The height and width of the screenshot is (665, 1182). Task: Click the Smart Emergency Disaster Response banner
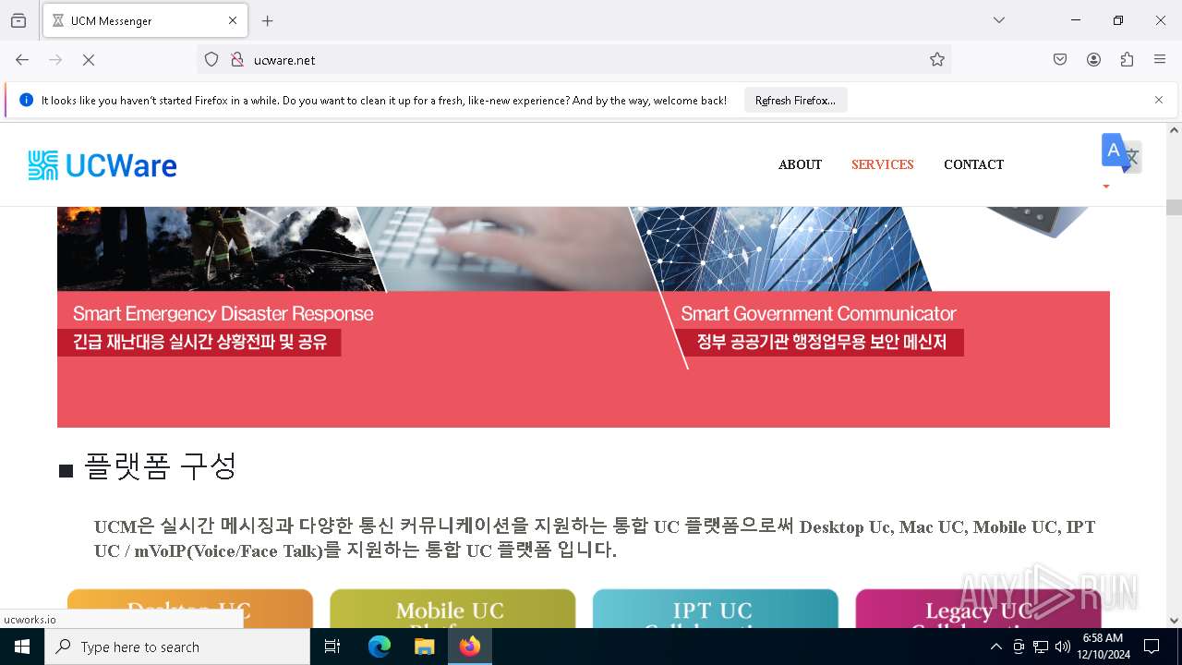(x=223, y=313)
